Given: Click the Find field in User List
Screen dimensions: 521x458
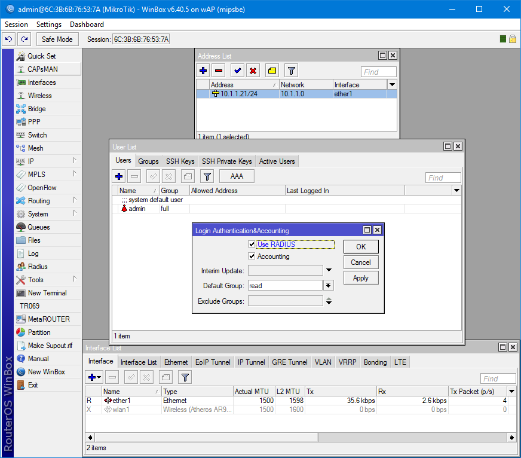Looking at the screenshot, I should [443, 178].
